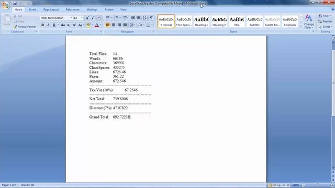Click the Decrease Indent icon
This screenshot has height=188, width=335.
133,18
